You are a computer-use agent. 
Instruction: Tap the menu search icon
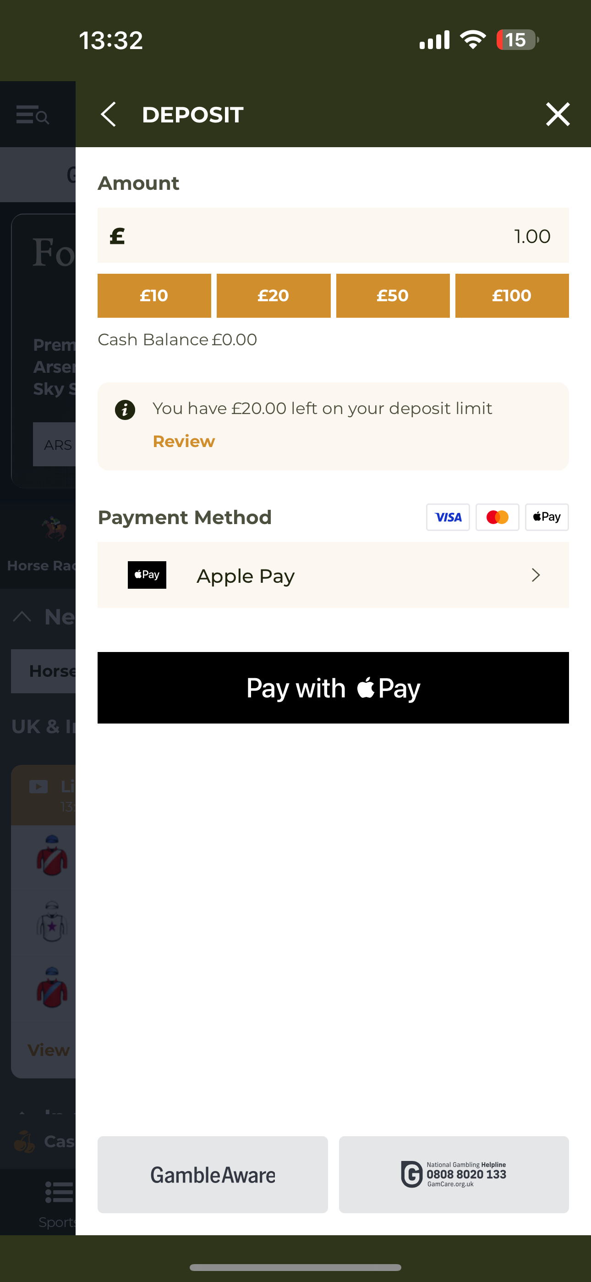(x=33, y=115)
